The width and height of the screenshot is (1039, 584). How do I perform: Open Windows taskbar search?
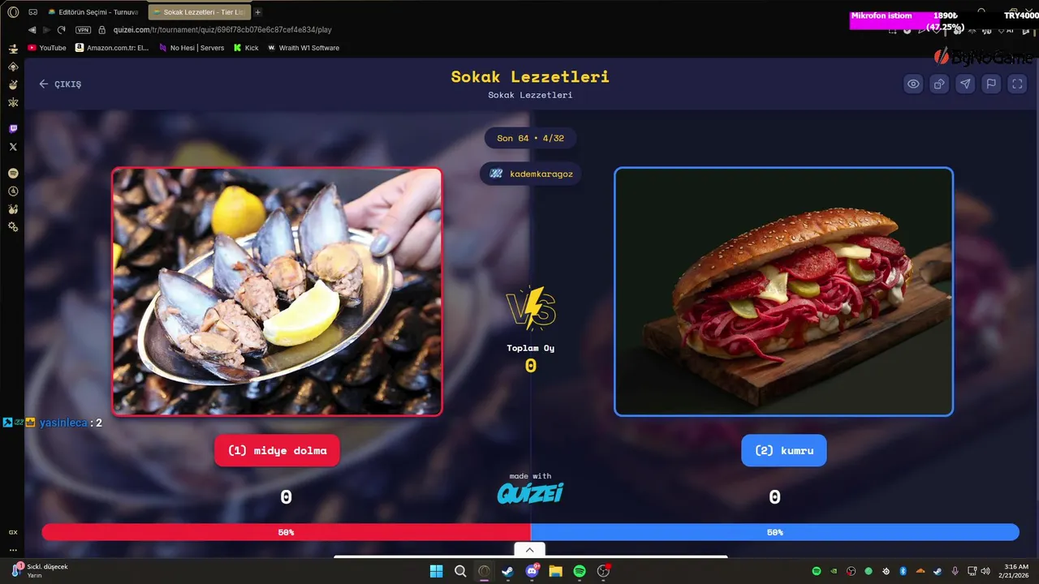[x=460, y=571]
